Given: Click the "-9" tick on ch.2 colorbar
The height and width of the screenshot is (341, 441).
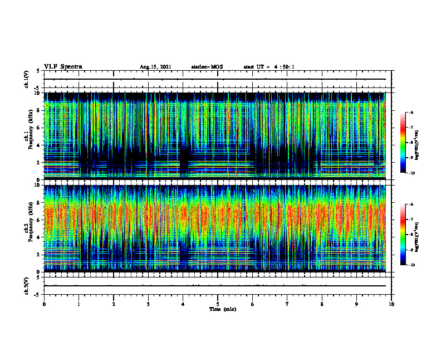Looking at the screenshot, I should 411,250.
